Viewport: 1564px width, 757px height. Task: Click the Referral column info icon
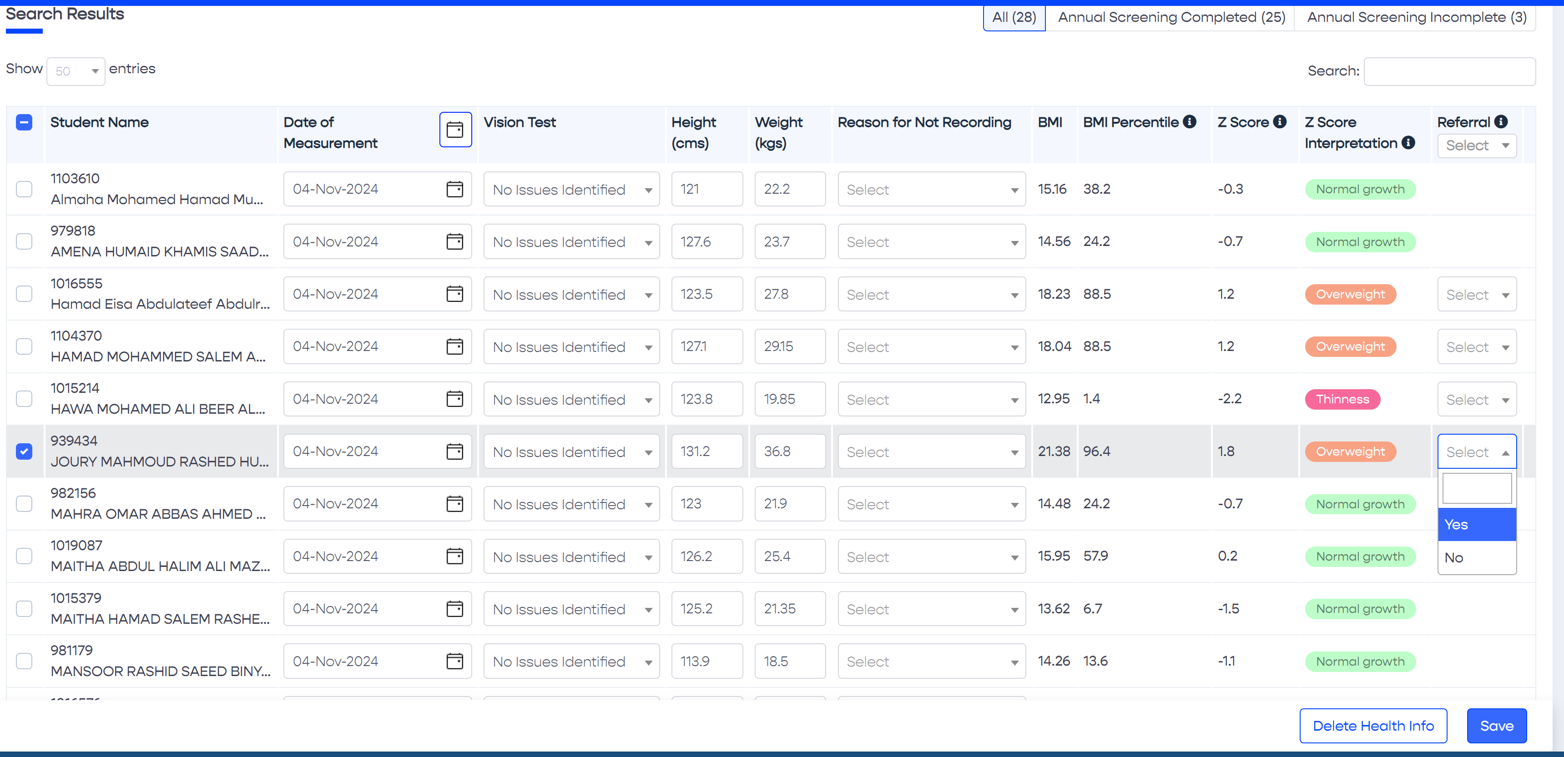[x=1501, y=122]
